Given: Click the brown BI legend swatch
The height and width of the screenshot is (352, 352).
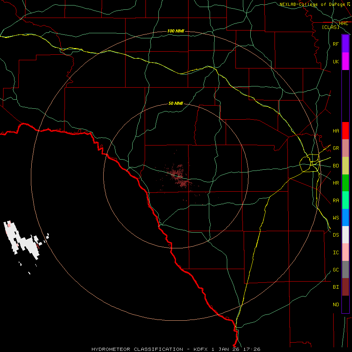Looking at the screenshot, I should (x=345, y=287).
